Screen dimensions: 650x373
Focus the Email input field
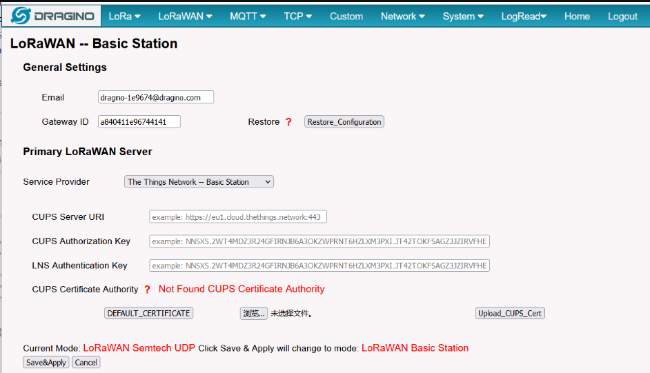click(x=156, y=97)
